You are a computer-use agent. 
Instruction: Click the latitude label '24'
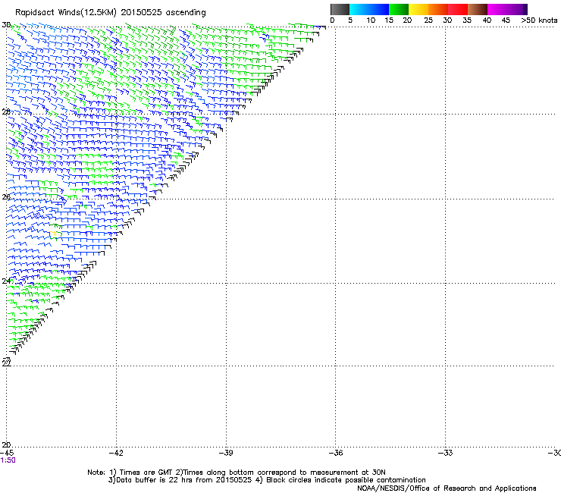click(6, 281)
